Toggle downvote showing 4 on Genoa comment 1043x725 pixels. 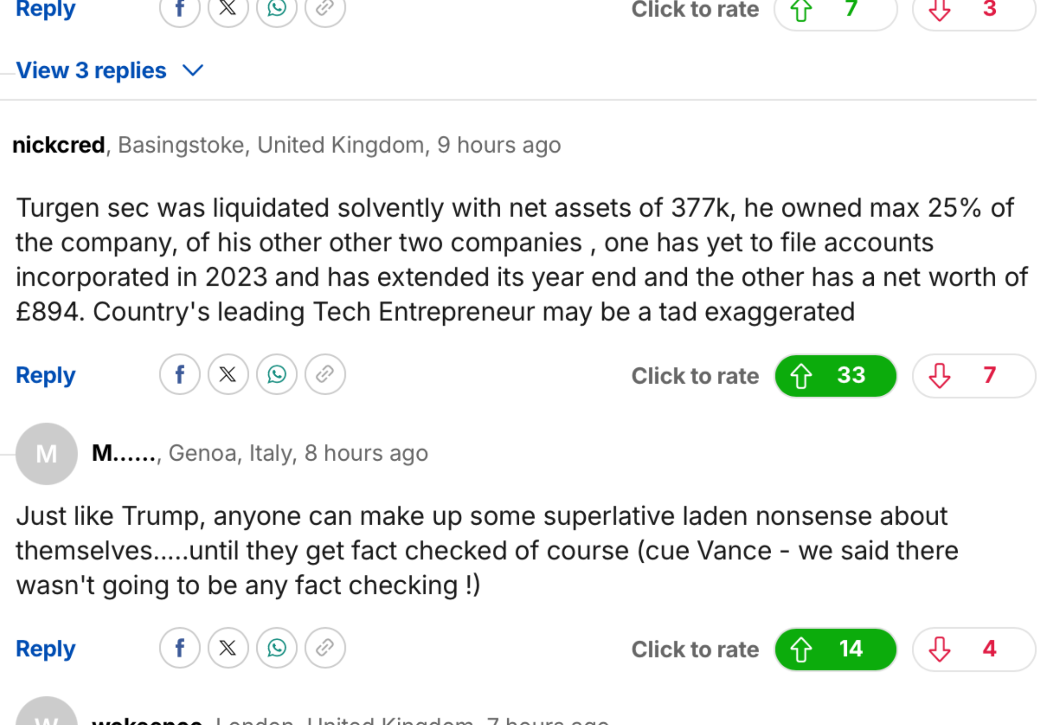click(x=974, y=649)
